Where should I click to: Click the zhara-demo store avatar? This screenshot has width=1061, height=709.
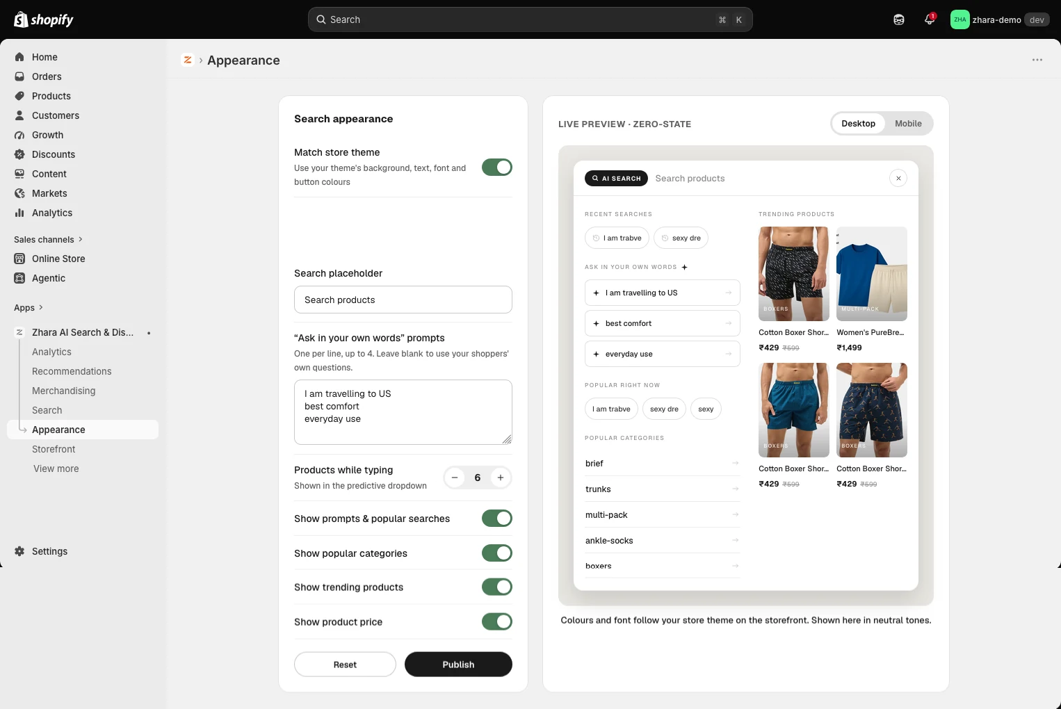(960, 19)
